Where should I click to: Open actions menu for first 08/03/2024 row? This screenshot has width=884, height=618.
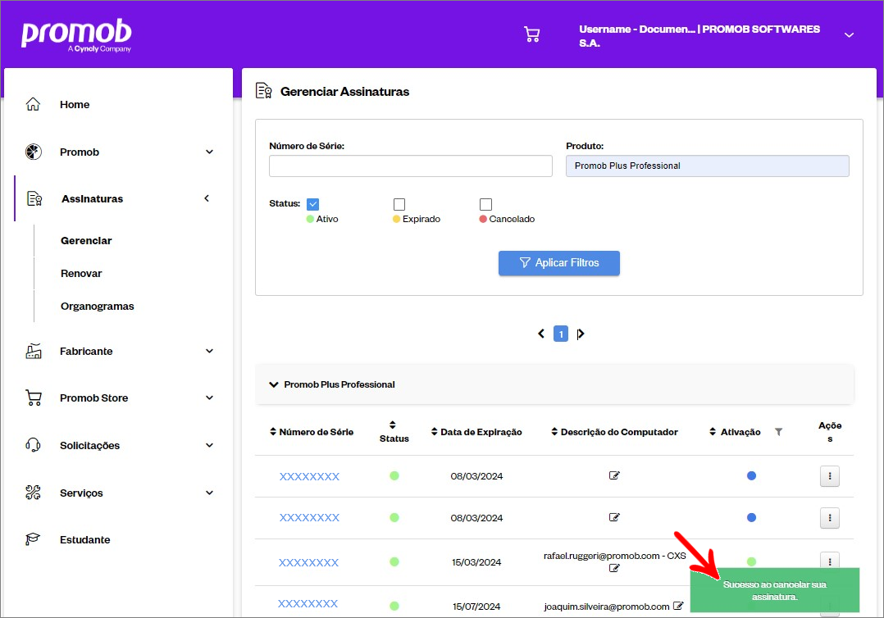[x=829, y=476]
